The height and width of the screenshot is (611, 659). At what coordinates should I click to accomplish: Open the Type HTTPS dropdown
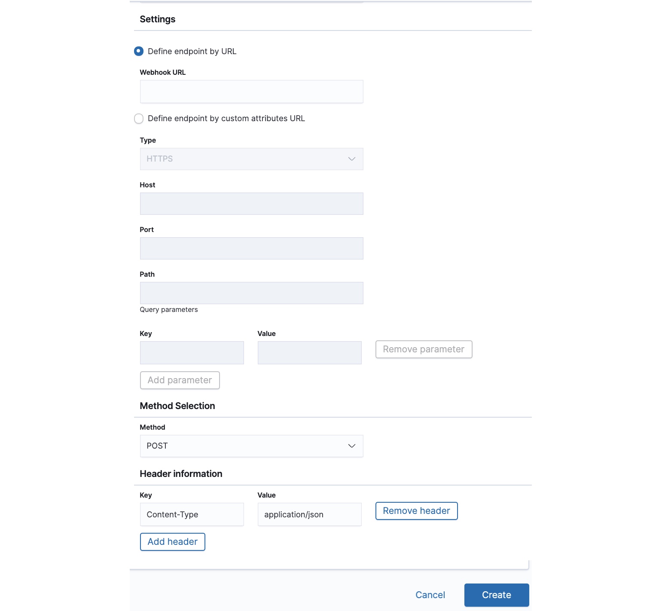[x=251, y=159]
